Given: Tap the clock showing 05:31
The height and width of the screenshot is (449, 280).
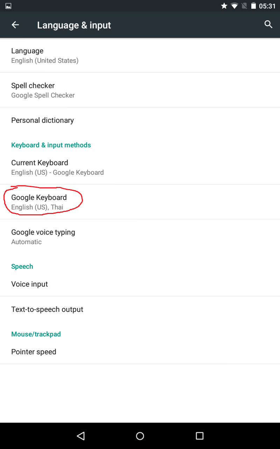Looking at the screenshot, I should (267, 6).
